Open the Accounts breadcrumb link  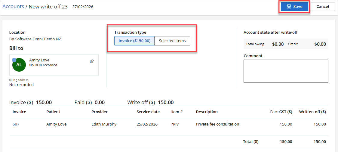13,7
